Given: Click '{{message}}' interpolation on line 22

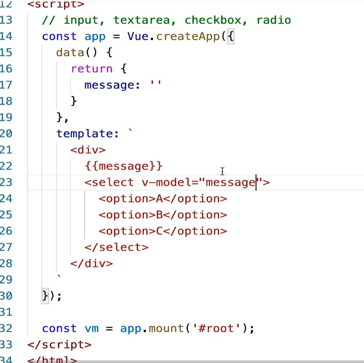Looking at the screenshot, I should tap(124, 166).
